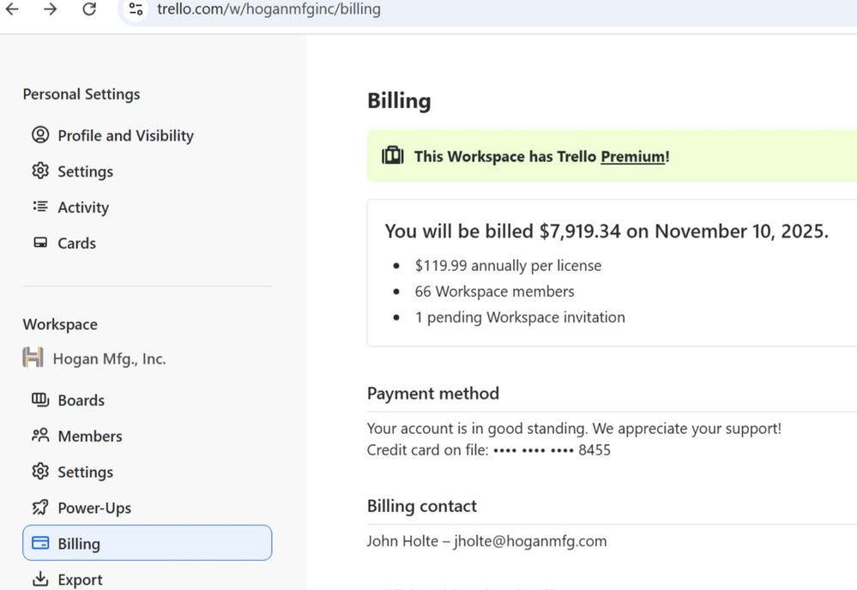Click 'You will be billed $7,919.34' text
This screenshot has height=590, width=857.
607,231
